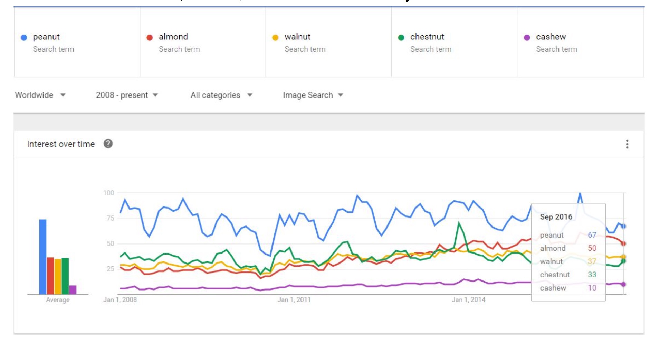Click the purple cashew average bar
Image resolution: width=650 pixels, height=341 pixels.
click(x=73, y=290)
